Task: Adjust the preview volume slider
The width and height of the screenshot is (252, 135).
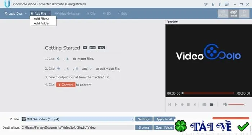Action: tap(236, 105)
